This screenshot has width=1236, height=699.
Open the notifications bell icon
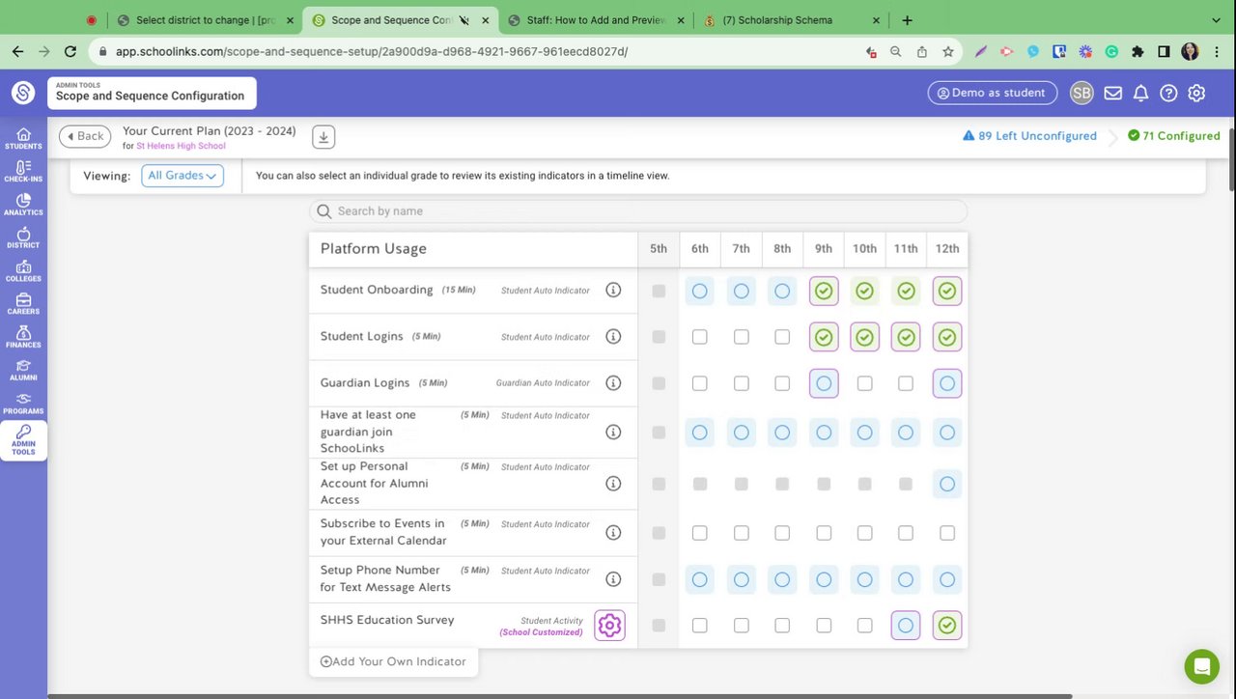pyautogui.click(x=1140, y=94)
